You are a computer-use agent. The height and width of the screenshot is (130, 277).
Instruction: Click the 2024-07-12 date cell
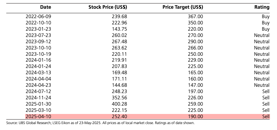[x=38, y=91]
